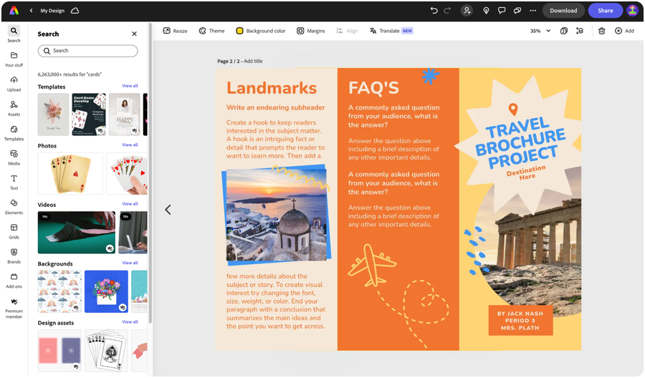Undo the last action
Viewport: 645px width, 378px height.
point(434,11)
